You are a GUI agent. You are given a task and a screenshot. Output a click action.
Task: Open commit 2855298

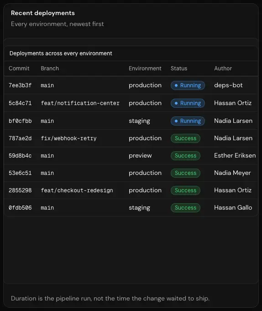[x=20, y=190]
